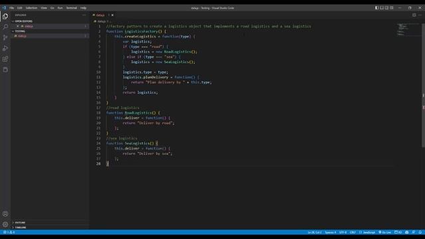Expand the Timeline section

50,227
